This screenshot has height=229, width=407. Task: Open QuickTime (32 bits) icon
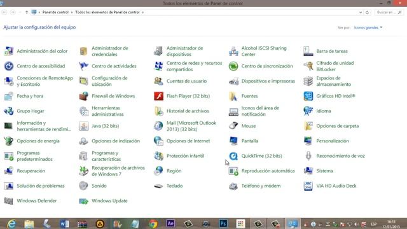pyautogui.click(x=233, y=156)
